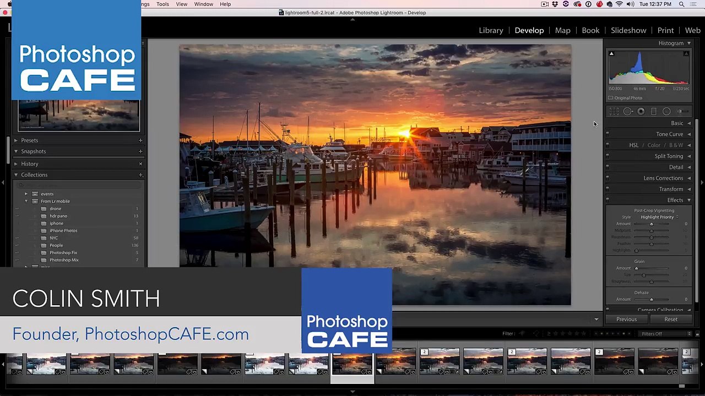Expand the Presets panel

16,140
